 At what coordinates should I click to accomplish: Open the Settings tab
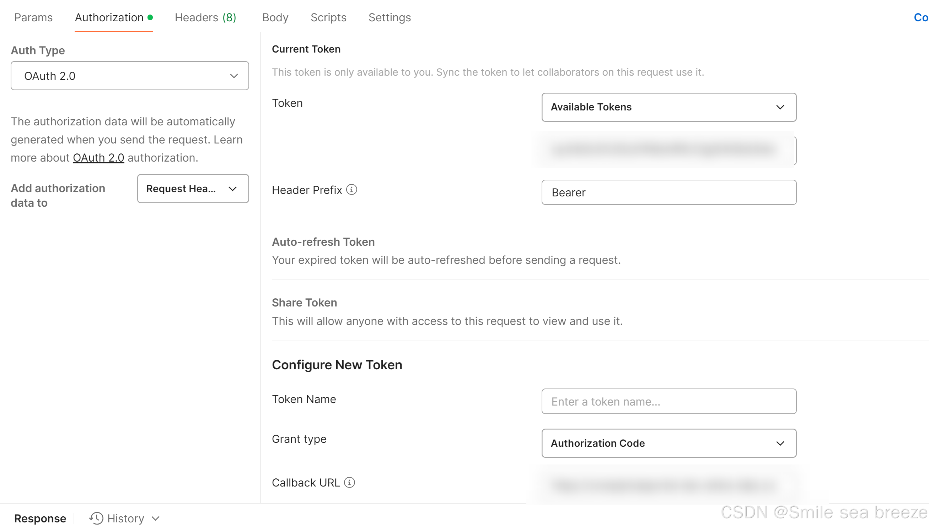coord(390,17)
